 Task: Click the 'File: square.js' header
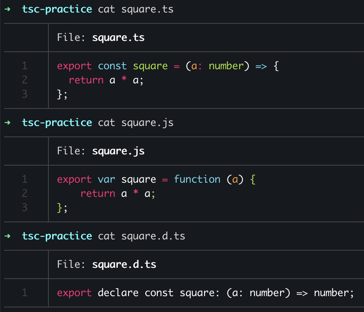(101, 151)
